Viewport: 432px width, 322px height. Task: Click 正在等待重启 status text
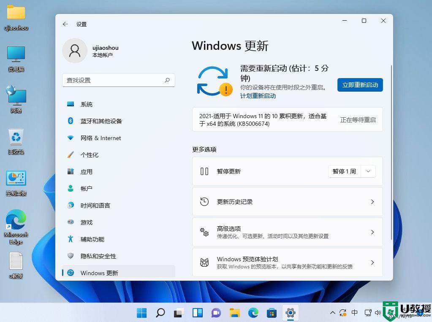(358, 120)
